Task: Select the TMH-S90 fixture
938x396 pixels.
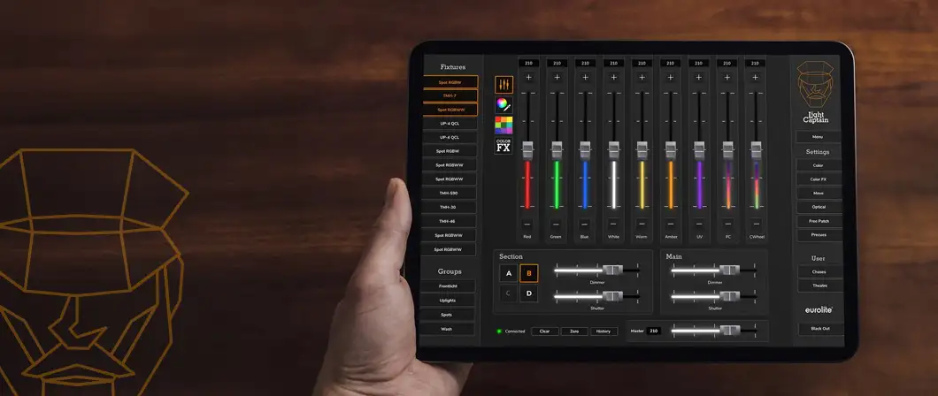Action: click(x=449, y=193)
